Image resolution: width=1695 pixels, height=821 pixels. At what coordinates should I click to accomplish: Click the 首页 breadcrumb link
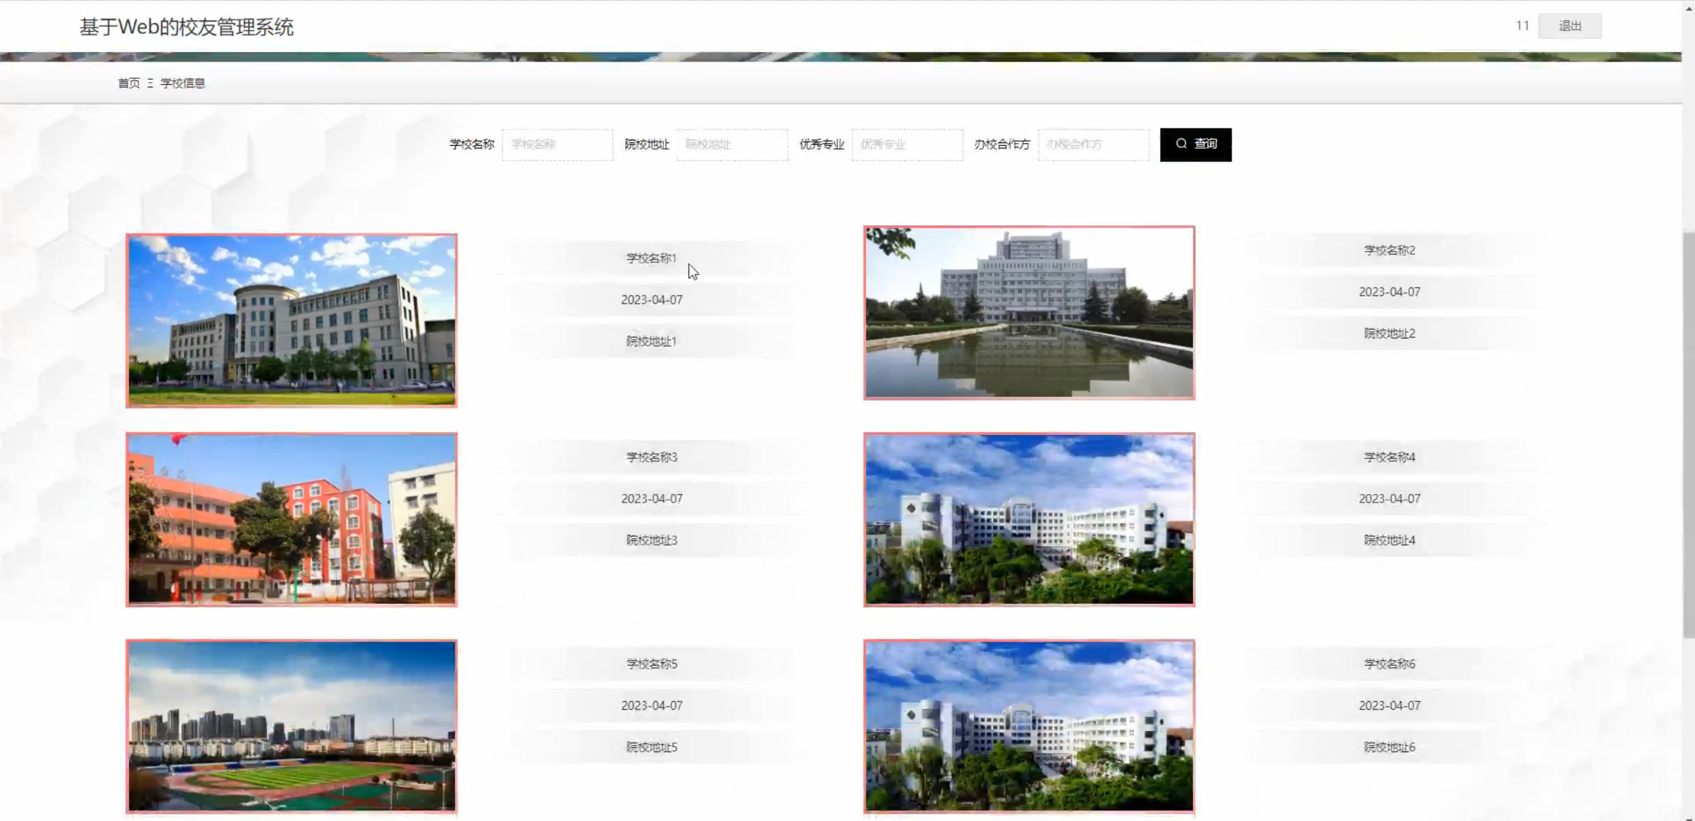pos(128,83)
